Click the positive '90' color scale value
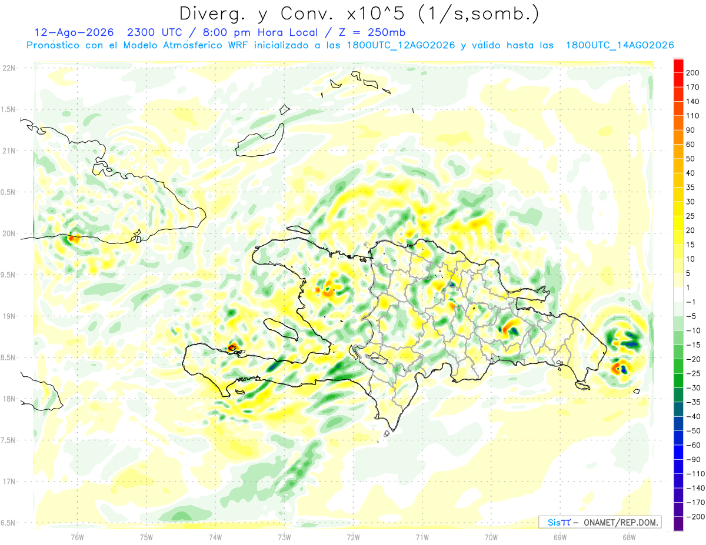The height and width of the screenshot is (545, 706). point(691,130)
